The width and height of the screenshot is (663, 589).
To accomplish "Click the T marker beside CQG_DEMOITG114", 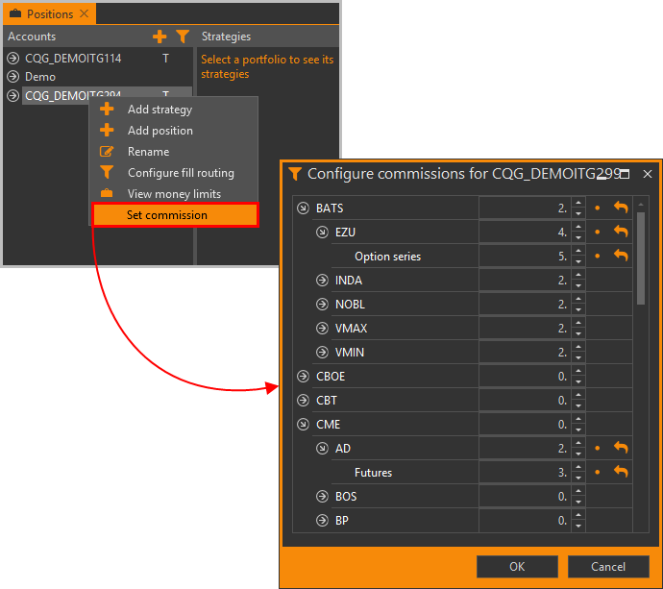I will 165,58.
